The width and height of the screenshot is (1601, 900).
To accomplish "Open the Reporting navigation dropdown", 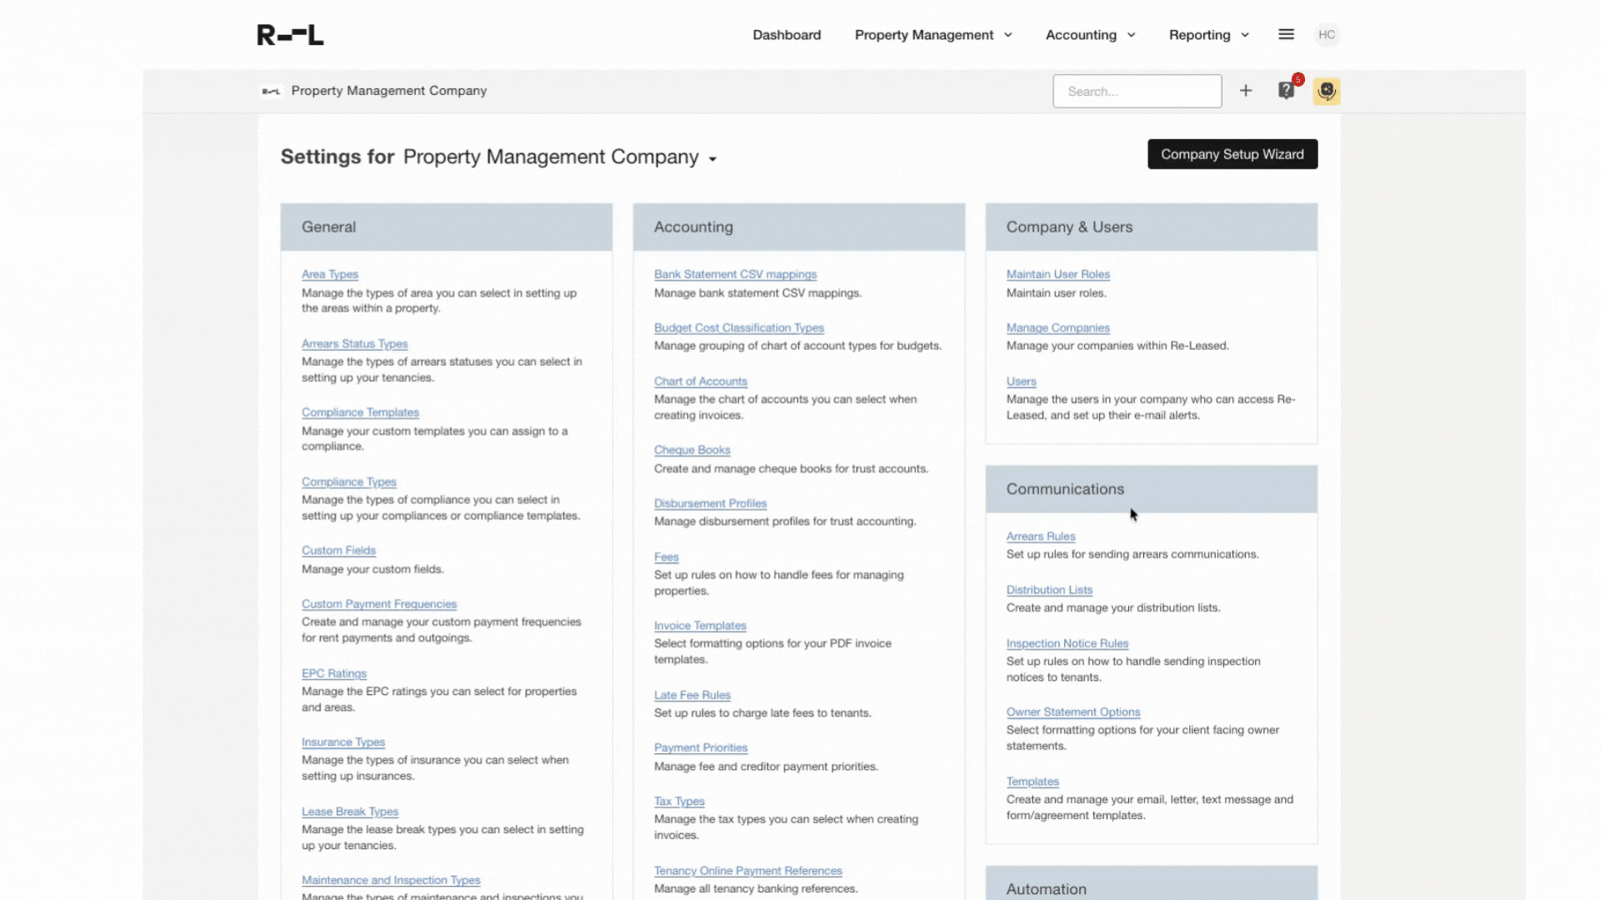I will click(x=1208, y=35).
